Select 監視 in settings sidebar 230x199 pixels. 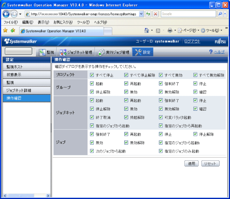(27, 83)
